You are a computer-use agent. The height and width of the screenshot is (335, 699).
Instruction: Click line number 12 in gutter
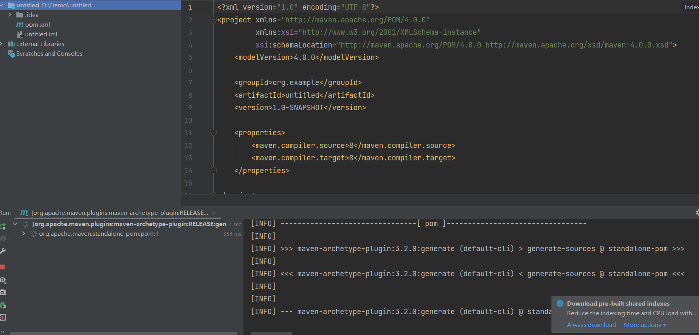(188, 145)
